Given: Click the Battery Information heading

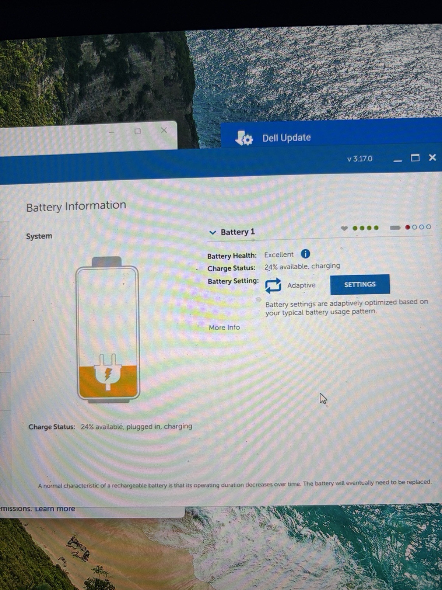Looking at the screenshot, I should pyautogui.click(x=76, y=206).
